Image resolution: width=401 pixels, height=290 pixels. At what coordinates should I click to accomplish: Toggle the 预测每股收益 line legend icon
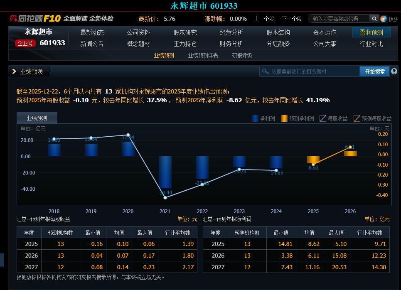pos(357,118)
